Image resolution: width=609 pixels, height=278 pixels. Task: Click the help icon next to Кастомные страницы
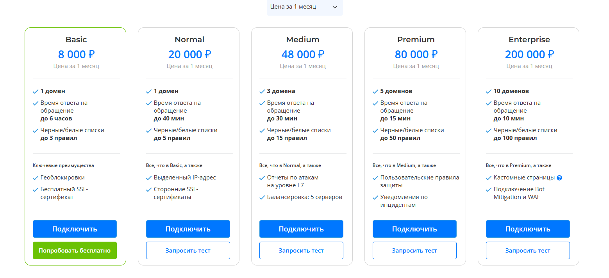[x=559, y=178]
